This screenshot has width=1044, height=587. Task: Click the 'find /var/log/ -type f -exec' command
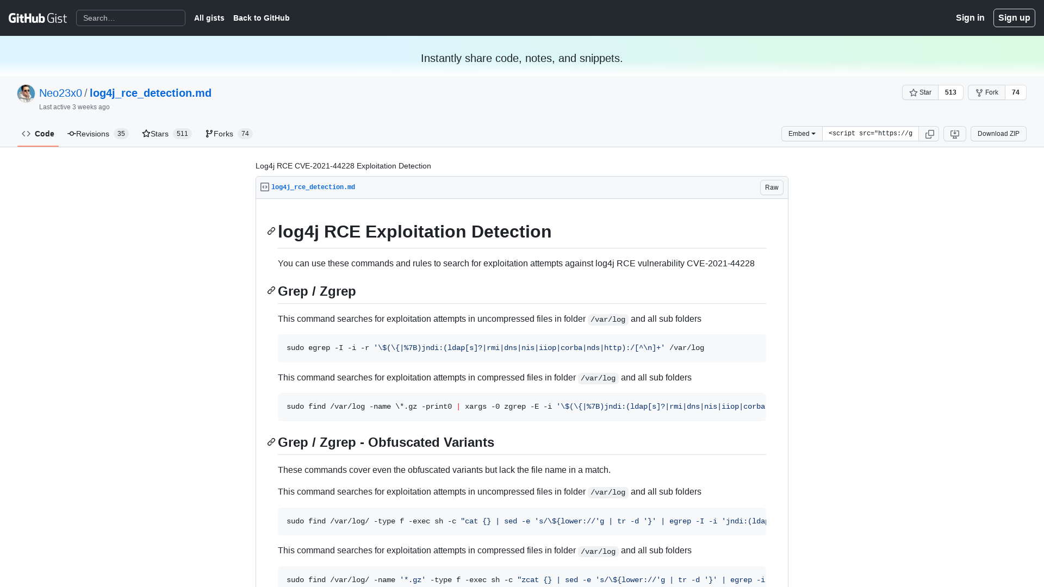click(522, 522)
